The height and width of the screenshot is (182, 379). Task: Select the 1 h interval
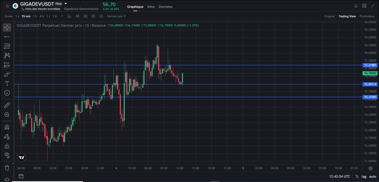[x=35, y=16]
